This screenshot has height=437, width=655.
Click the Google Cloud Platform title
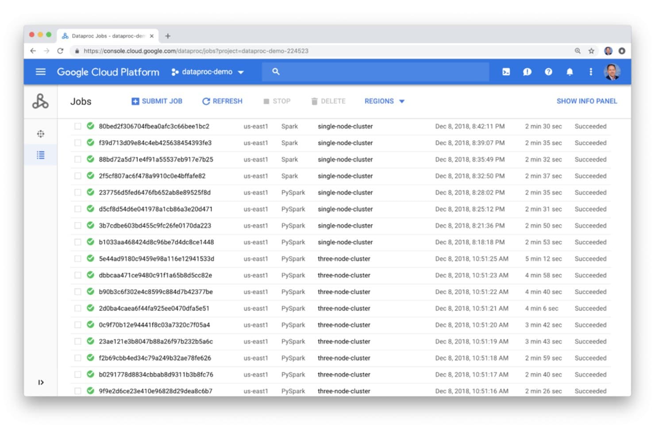[108, 72]
